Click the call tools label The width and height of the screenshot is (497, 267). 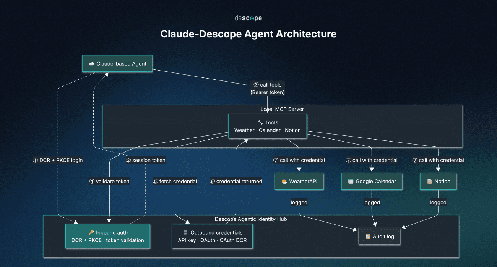tap(268, 85)
